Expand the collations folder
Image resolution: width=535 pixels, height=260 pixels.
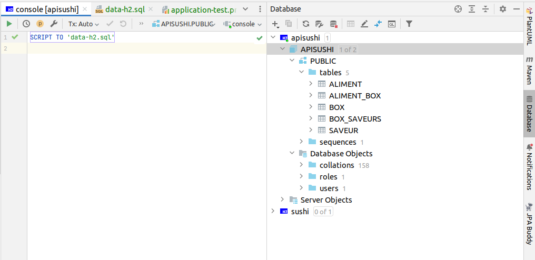301,165
